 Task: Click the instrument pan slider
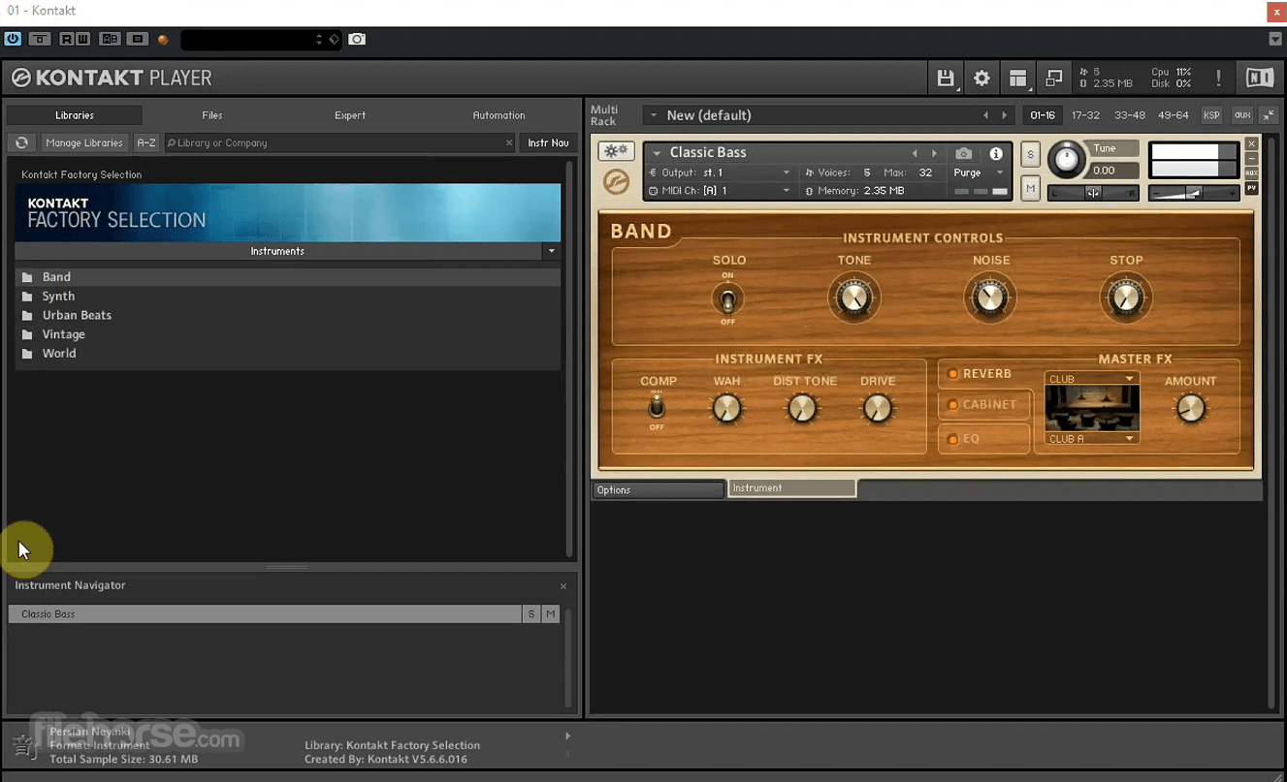tap(1094, 193)
